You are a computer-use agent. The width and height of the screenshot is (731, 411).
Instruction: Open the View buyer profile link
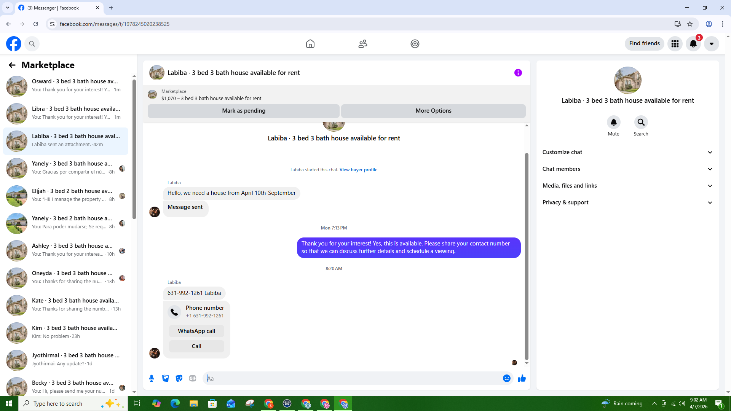click(x=358, y=170)
